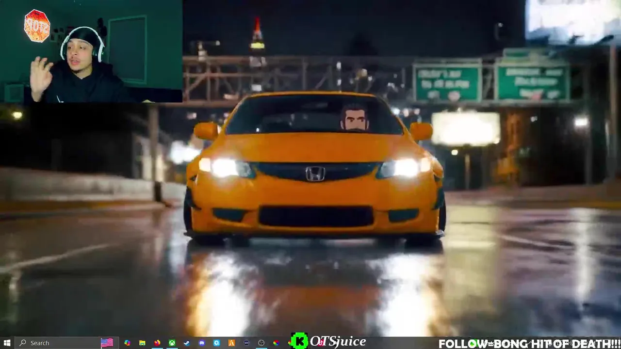Launch the Xbox app from taskbar

click(x=172, y=343)
